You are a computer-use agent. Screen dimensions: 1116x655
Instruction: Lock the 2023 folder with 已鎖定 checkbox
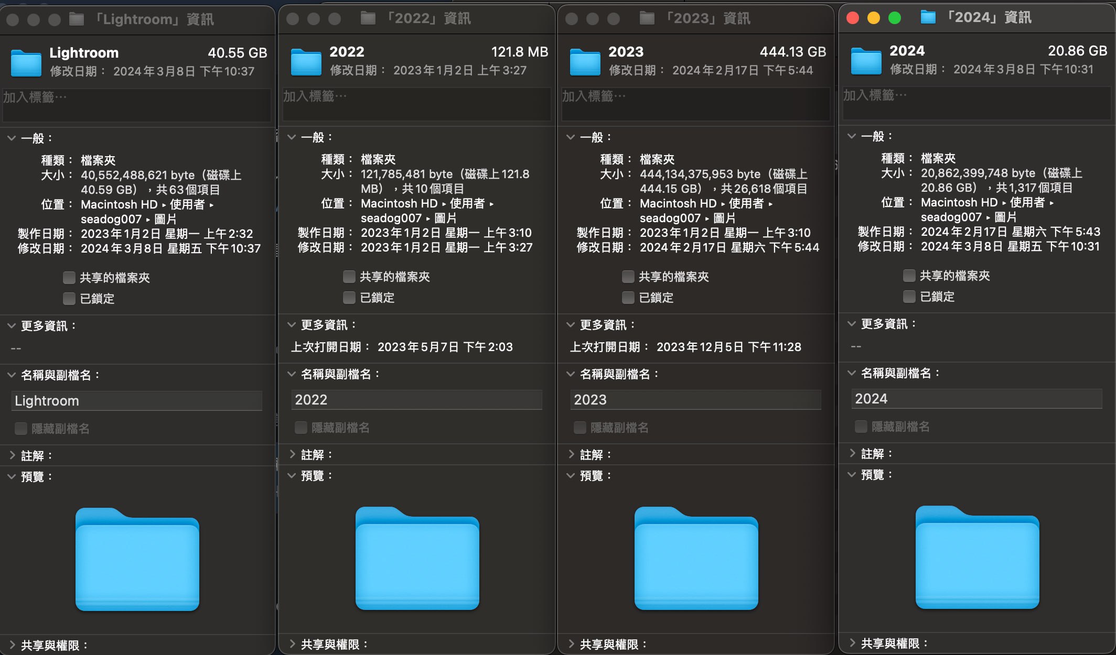(x=628, y=298)
